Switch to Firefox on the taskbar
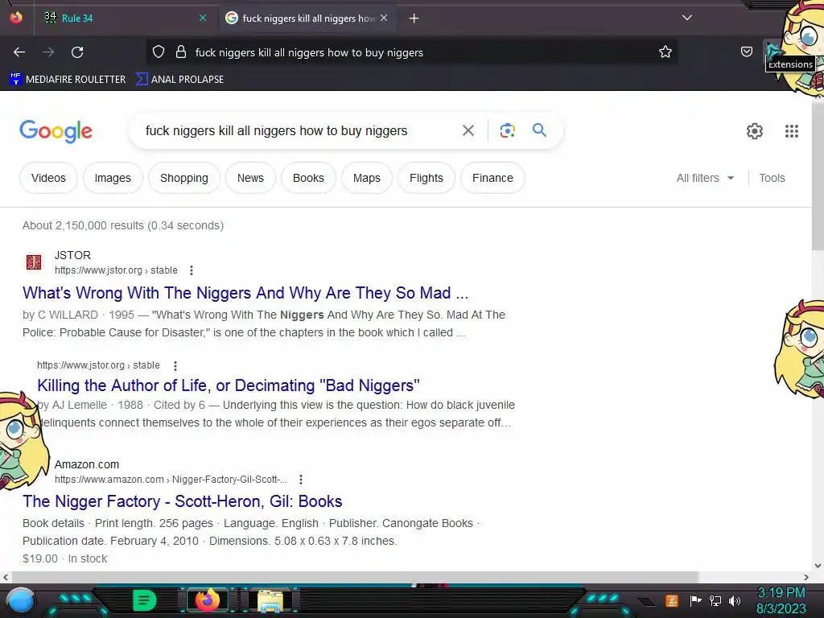824x618 pixels. coord(208,600)
